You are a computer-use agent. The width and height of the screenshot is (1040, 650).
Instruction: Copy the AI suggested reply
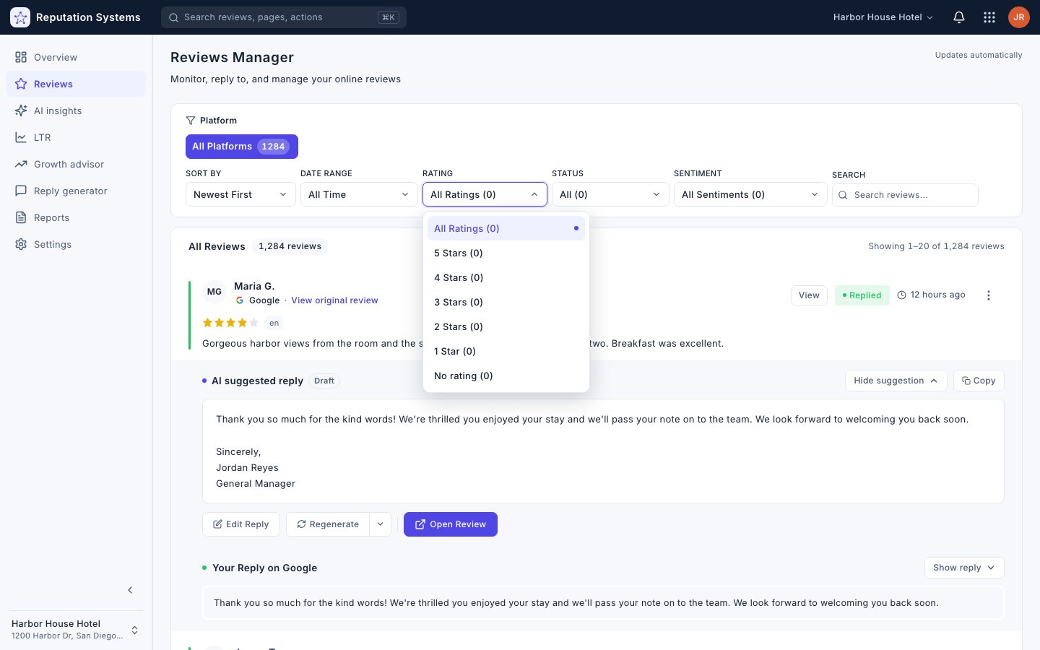(979, 381)
